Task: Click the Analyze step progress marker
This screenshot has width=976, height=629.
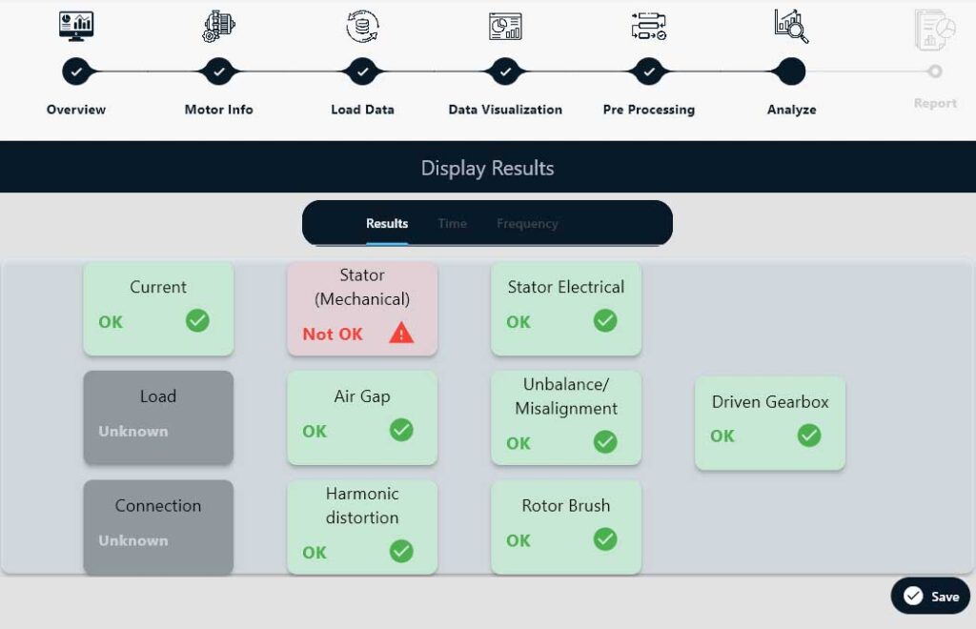Action: (791, 71)
